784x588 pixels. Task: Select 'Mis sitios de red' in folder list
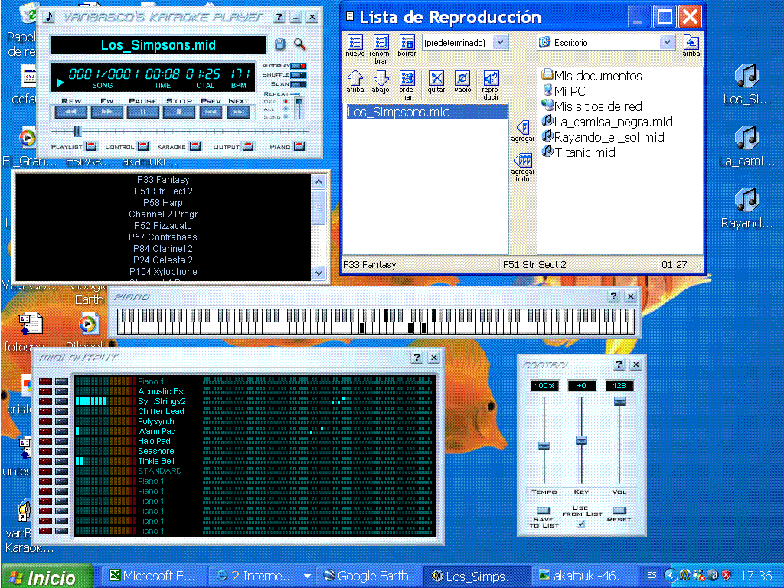click(592, 106)
